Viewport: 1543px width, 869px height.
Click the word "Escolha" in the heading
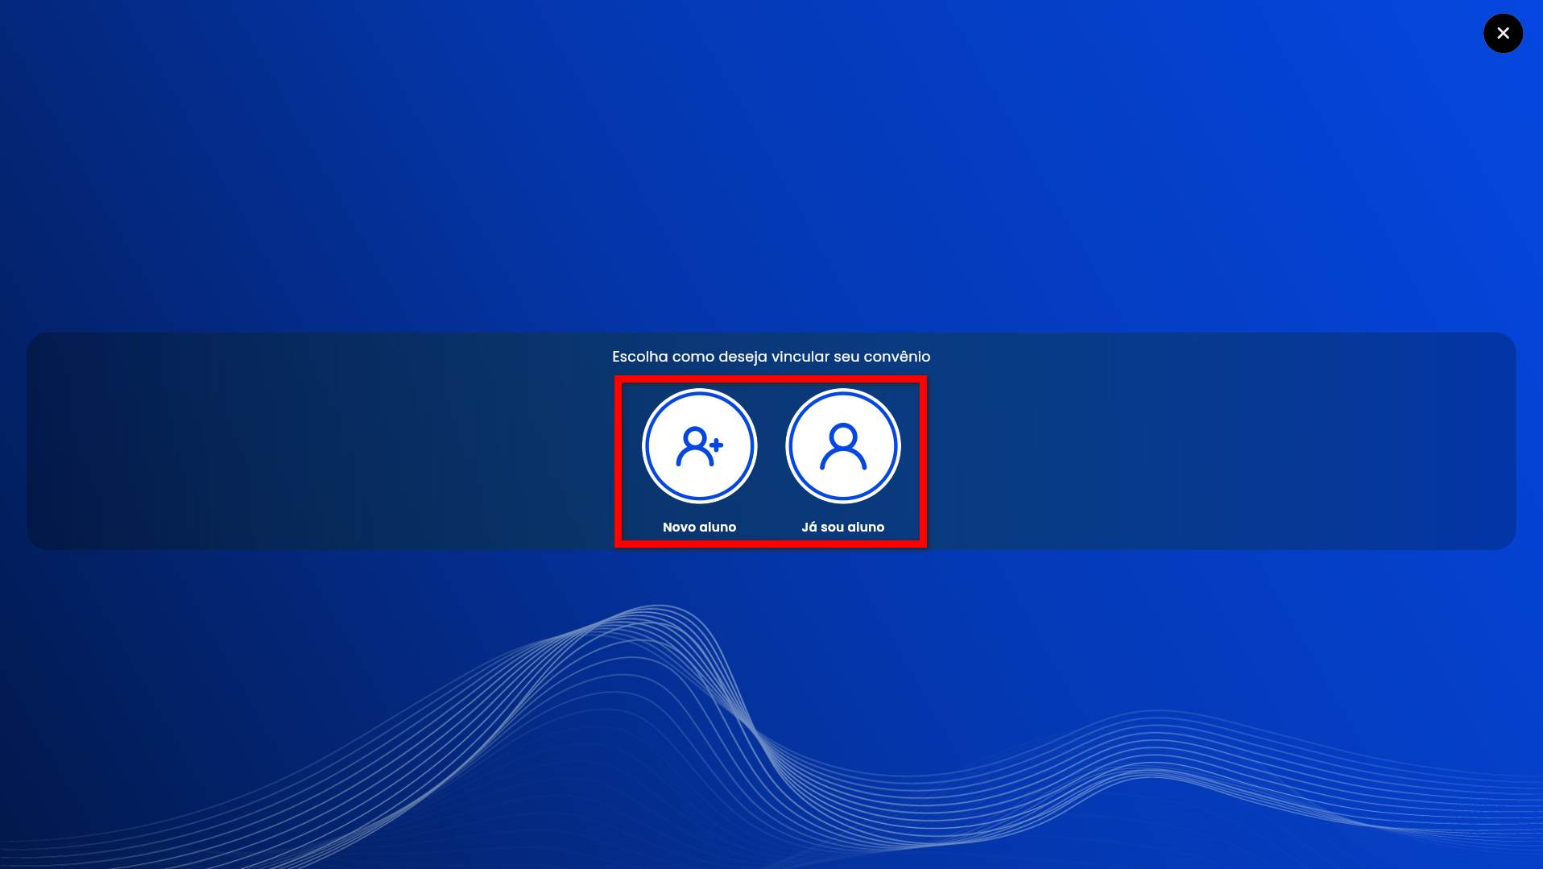[640, 357]
